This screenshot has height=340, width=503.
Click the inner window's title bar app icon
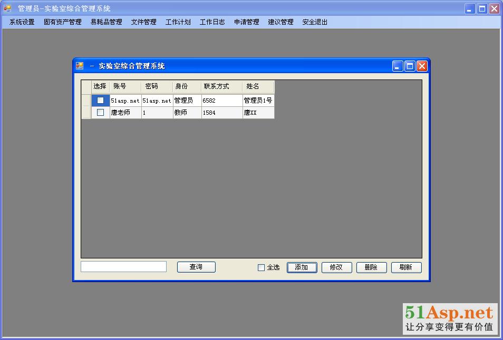click(x=80, y=66)
